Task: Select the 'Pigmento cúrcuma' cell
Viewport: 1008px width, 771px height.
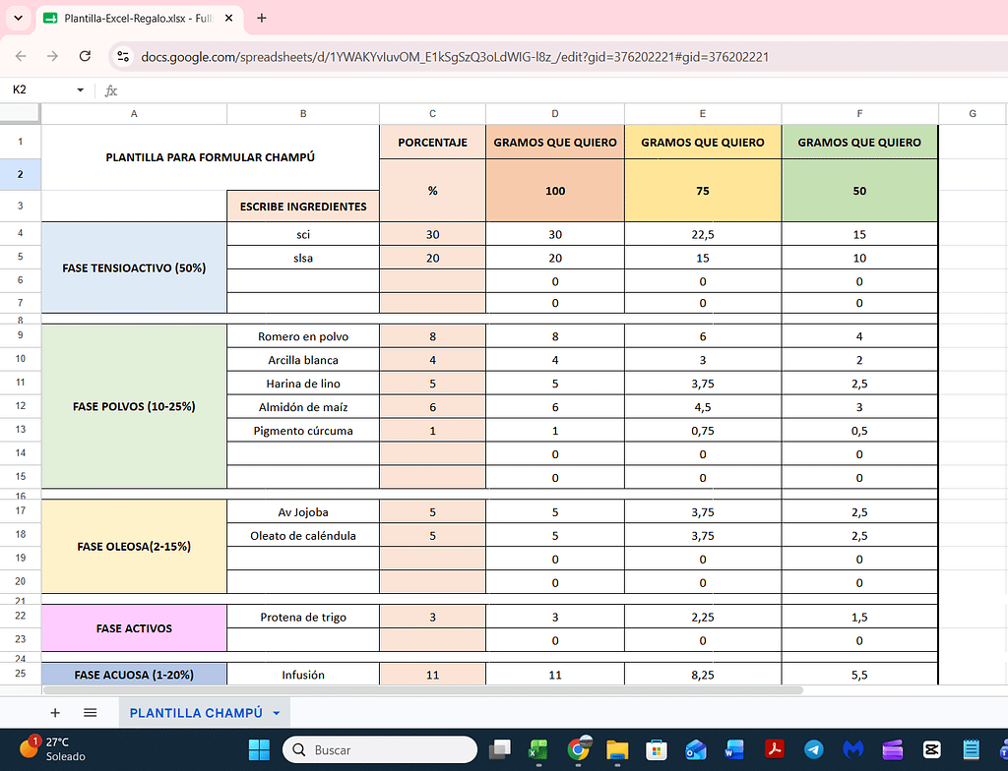Action: 303,431
